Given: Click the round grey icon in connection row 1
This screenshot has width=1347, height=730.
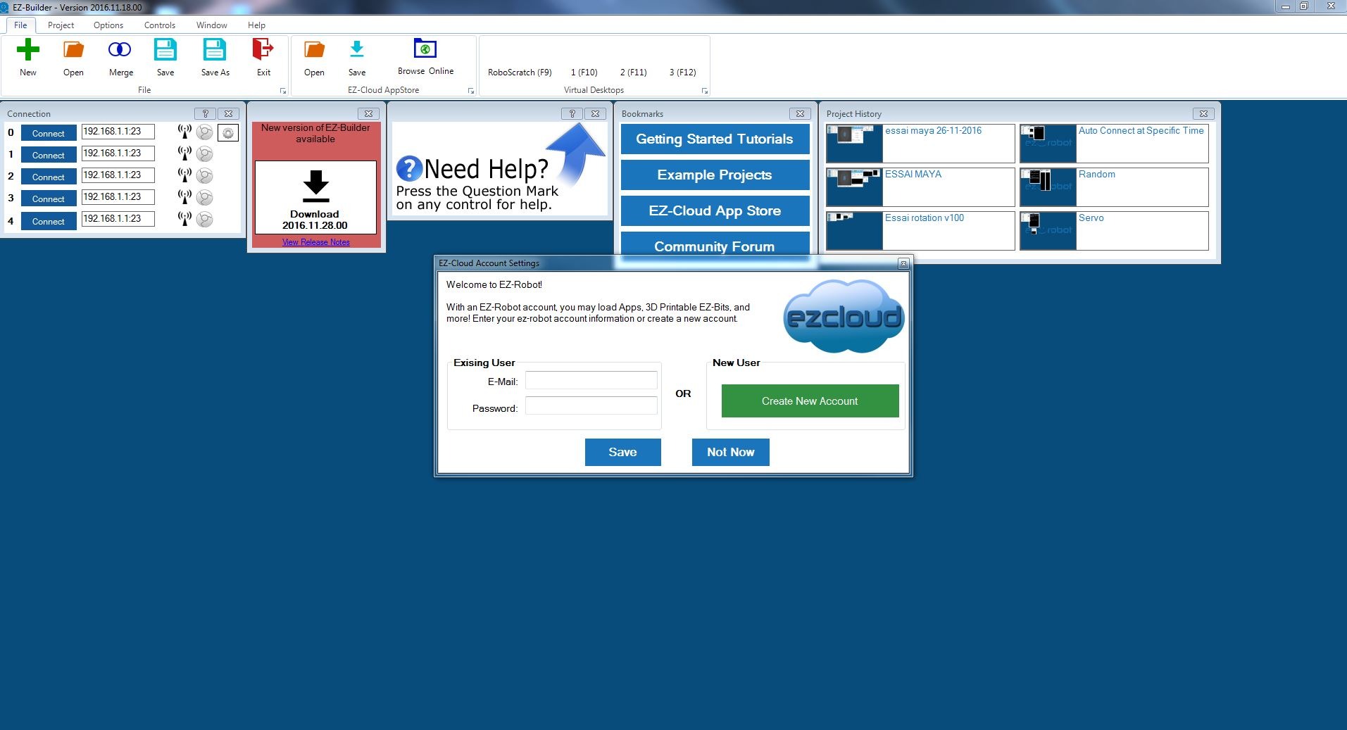Looking at the screenshot, I should (x=205, y=154).
